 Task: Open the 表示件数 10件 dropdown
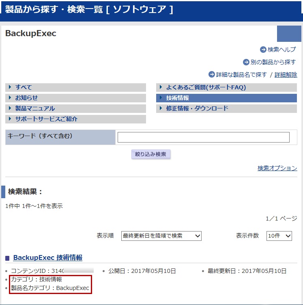pyautogui.click(x=279, y=236)
